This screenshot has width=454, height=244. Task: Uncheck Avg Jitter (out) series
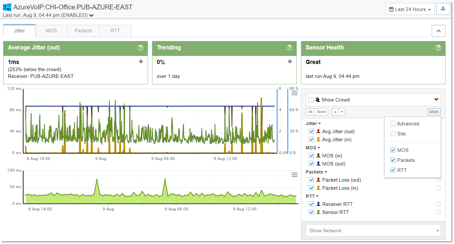311,131
